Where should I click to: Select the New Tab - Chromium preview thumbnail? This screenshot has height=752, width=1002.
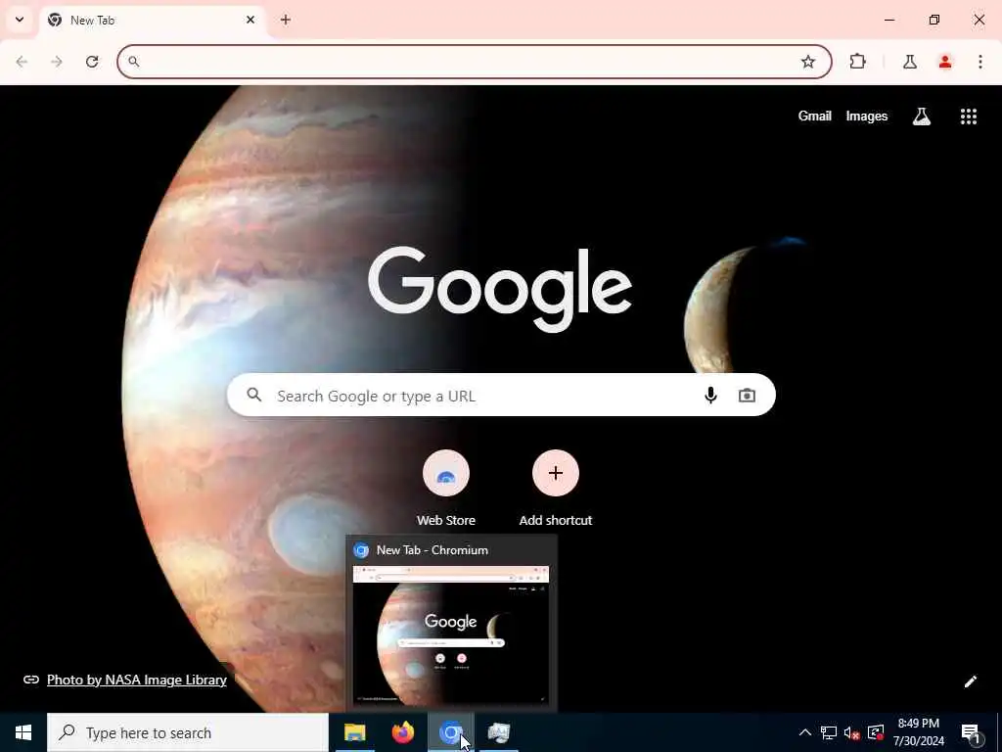tap(451, 634)
